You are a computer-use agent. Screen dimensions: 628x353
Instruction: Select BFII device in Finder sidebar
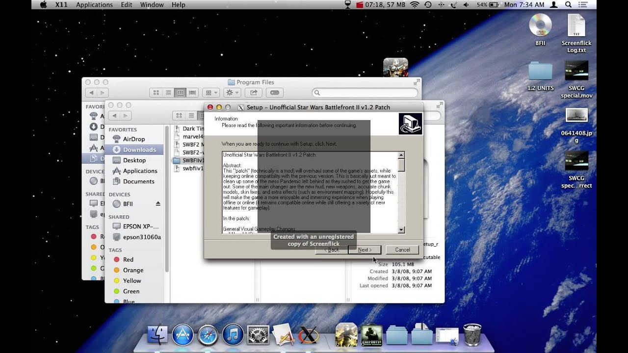(128, 203)
